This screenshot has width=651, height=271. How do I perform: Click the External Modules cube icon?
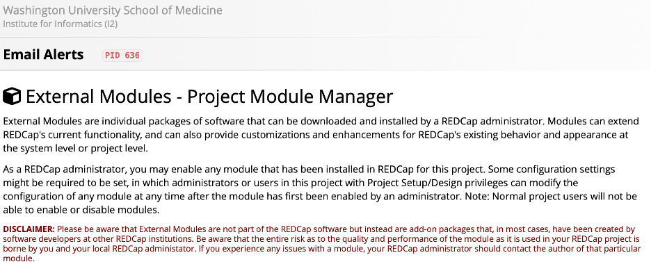(x=12, y=97)
